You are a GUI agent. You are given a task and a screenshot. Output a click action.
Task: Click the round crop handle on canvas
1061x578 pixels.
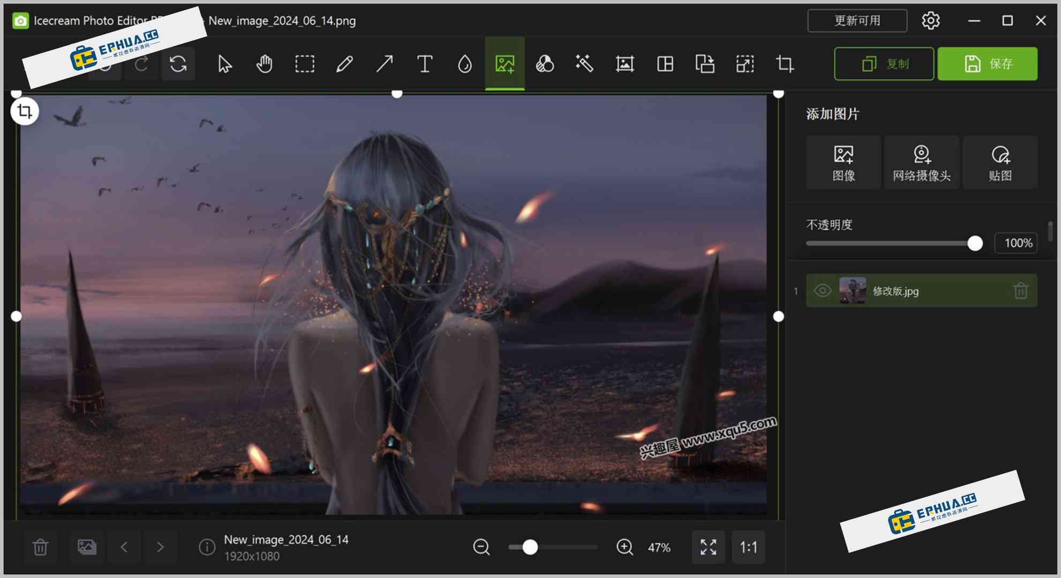click(x=25, y=111)
